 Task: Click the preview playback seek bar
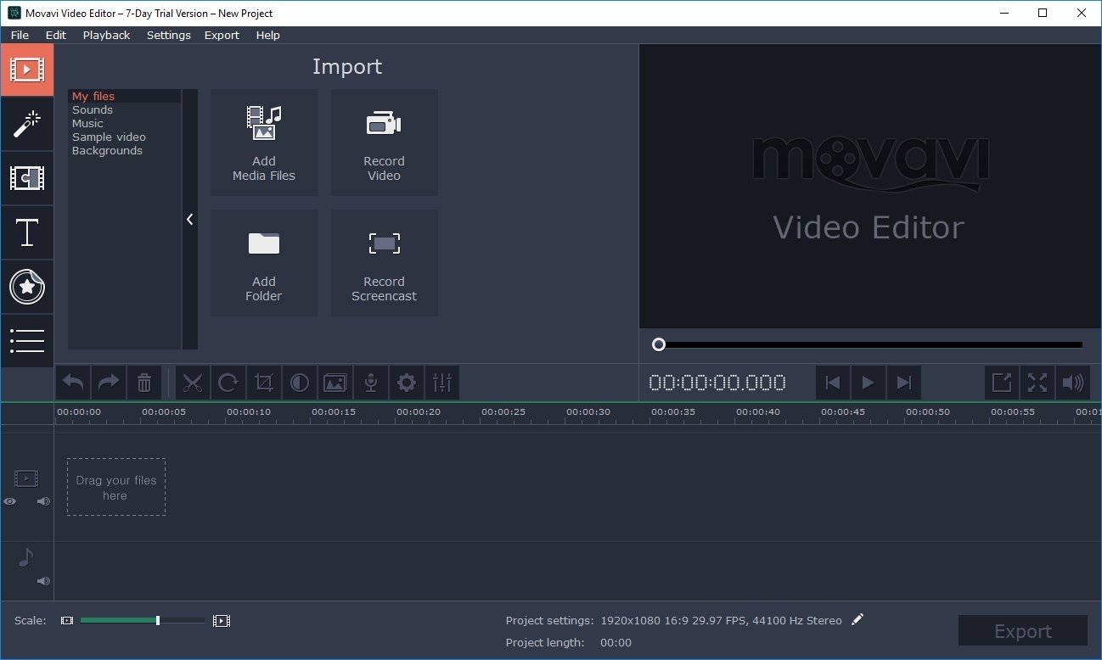867,344
